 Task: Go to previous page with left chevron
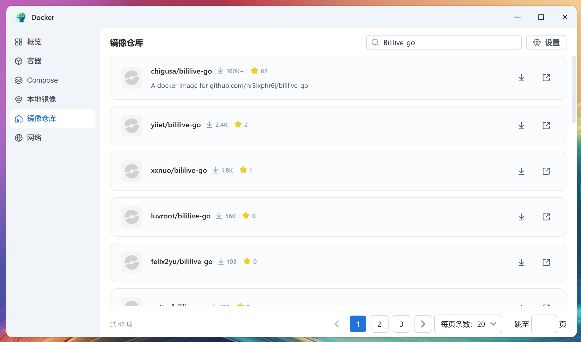point(337,324)
